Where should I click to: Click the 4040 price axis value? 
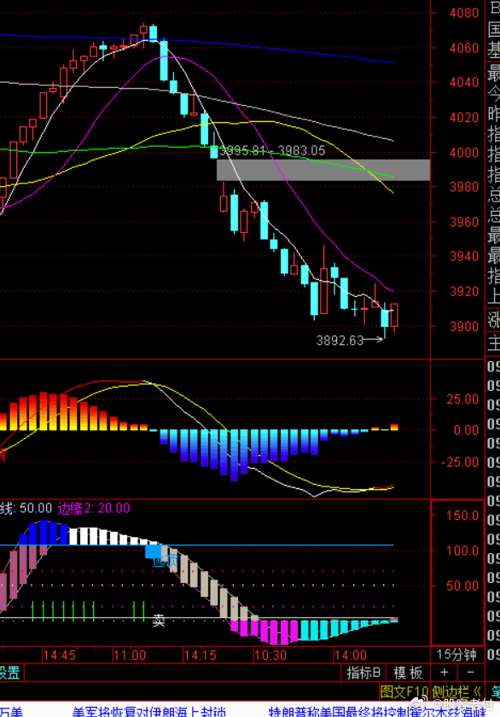464,82
